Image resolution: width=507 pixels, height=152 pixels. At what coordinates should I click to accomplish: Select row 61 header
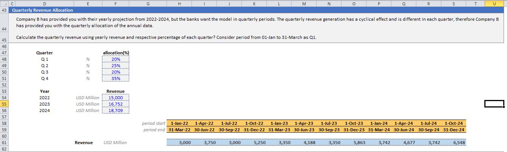point(4,143)
